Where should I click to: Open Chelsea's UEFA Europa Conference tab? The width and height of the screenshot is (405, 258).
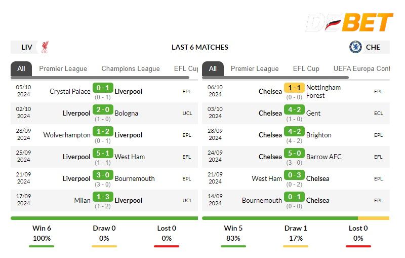(x=361, y=68)
